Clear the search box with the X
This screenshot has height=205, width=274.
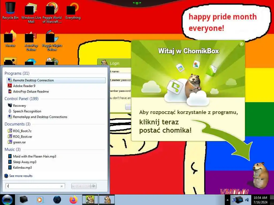point(62,186)
